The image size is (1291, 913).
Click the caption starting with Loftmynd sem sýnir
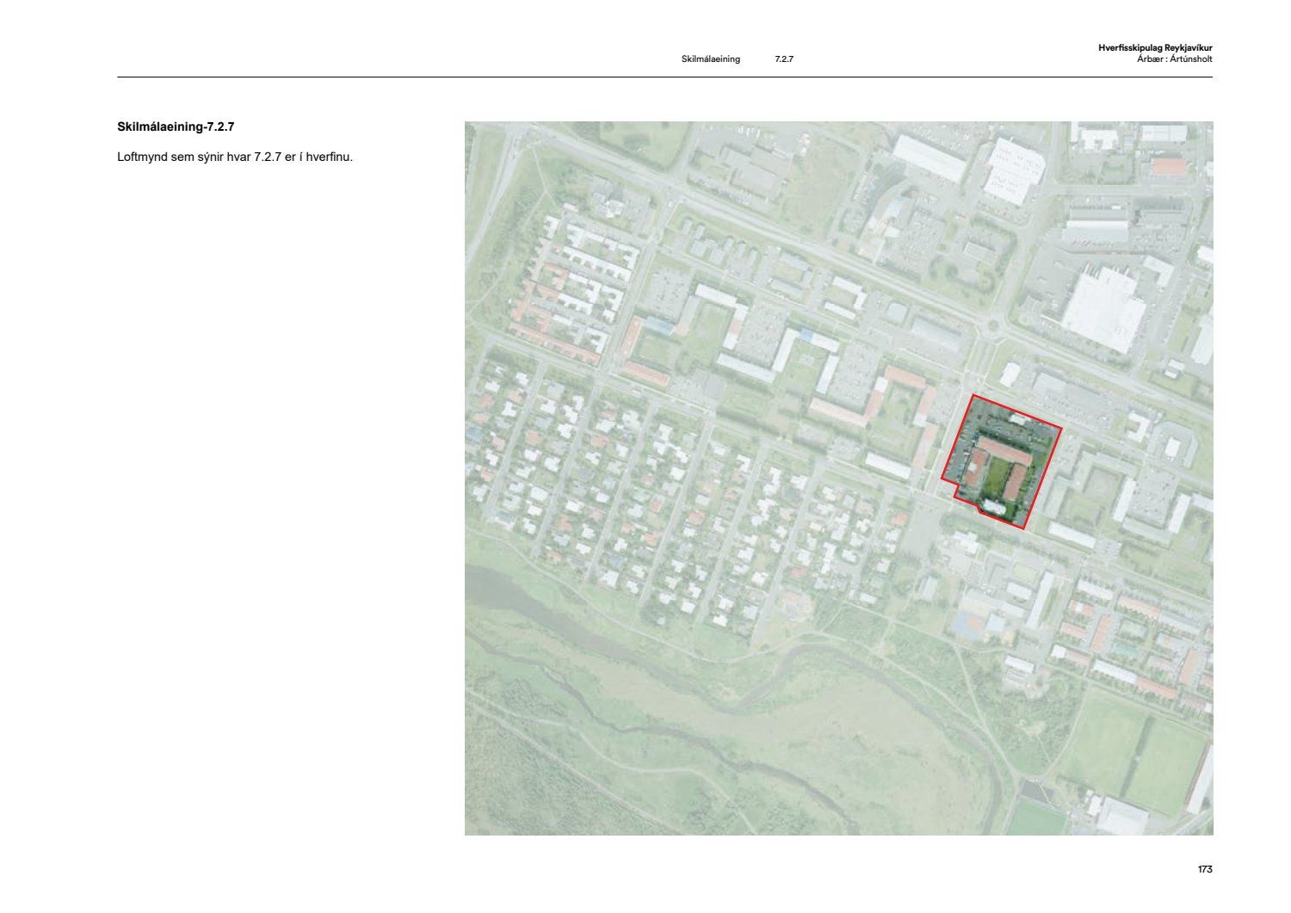(x=235, y=157)
